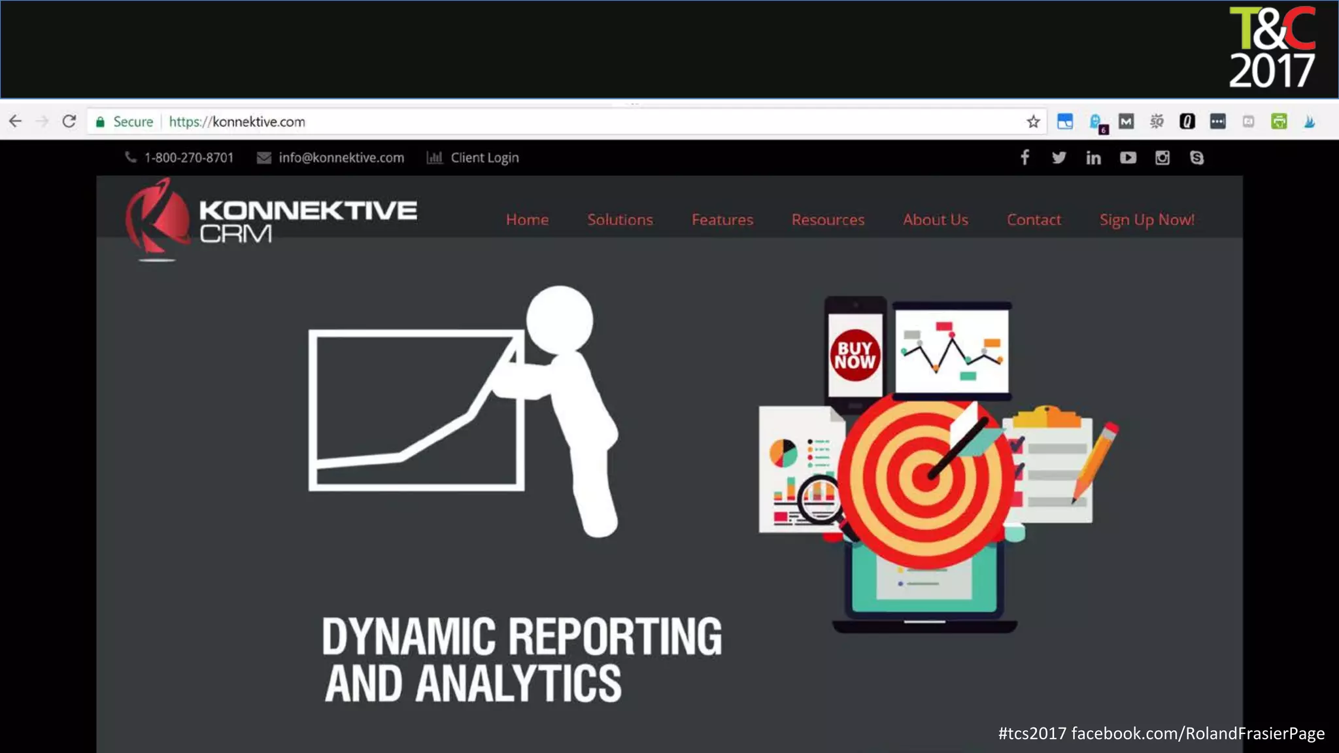
Task: Click the M extension icon in the toolbar
Action: pos(1126,122)
